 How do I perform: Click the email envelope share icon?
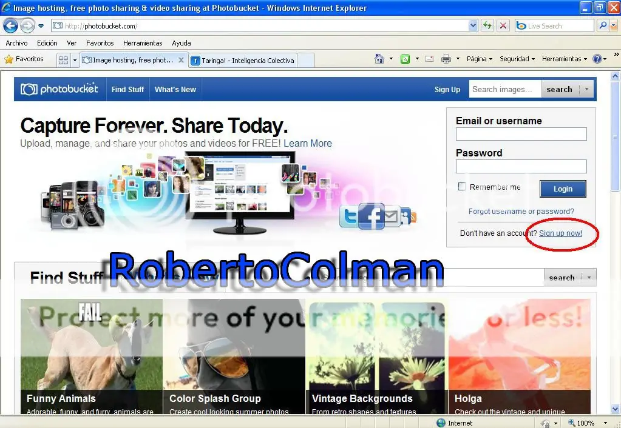[x=392, y=216]
